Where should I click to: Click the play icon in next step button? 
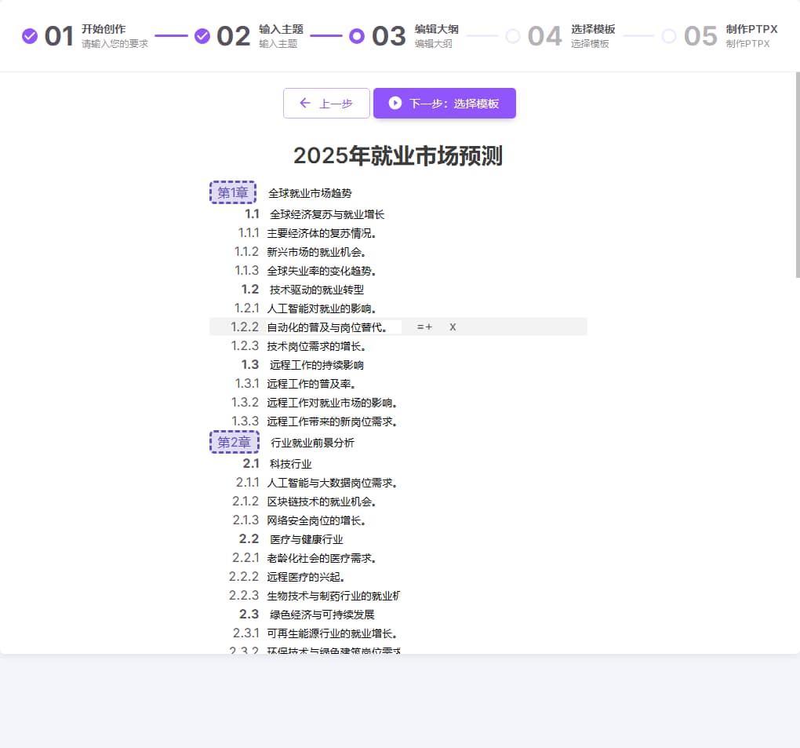pyautogui.click(x=395, y=103)
